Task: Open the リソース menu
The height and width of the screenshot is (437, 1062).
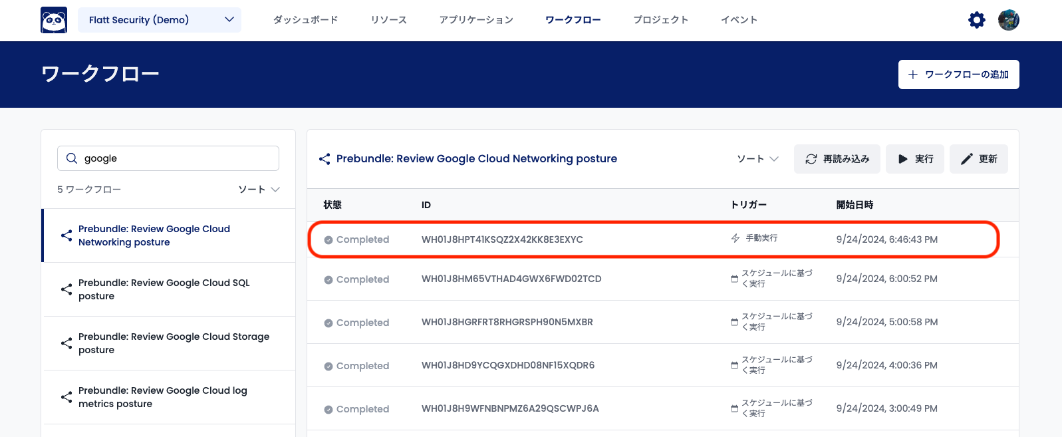Action: (x=389, y=20)
